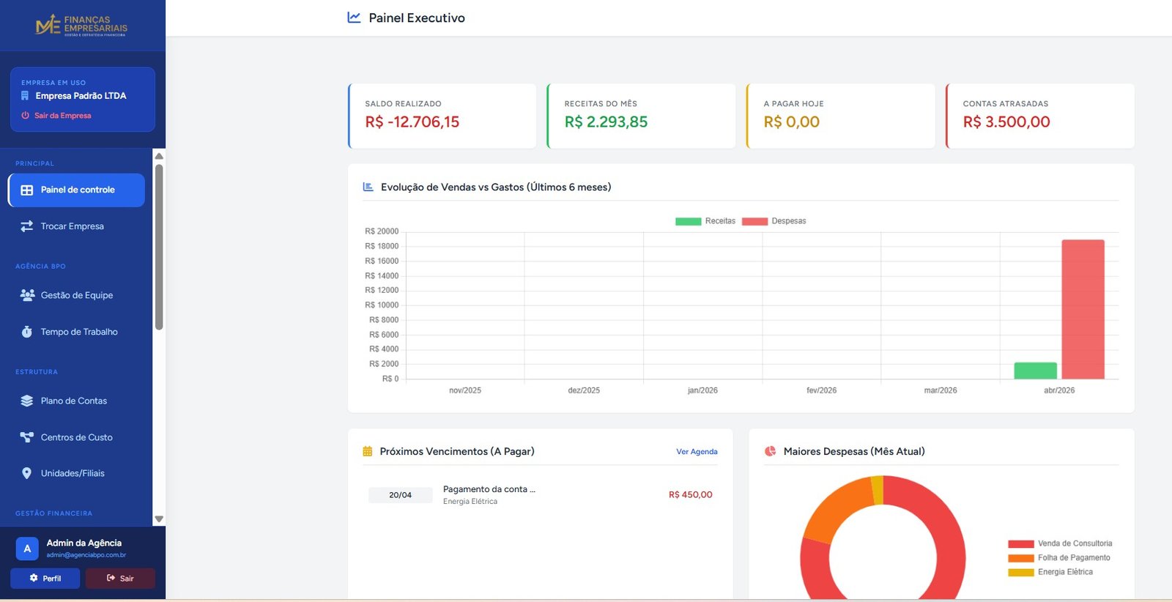Click the Centros de Custo nodes icon
The width and height of the screenshot is (1172, 602).
(27, 437)
